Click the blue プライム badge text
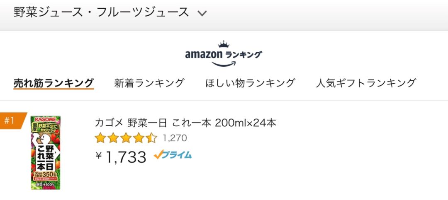 [x=177, y=155]
